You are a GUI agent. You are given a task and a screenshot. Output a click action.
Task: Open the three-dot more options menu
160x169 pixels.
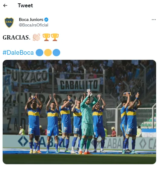(154, 20)
